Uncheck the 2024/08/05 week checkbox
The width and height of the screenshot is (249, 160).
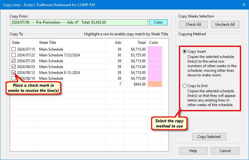[14, 67]
